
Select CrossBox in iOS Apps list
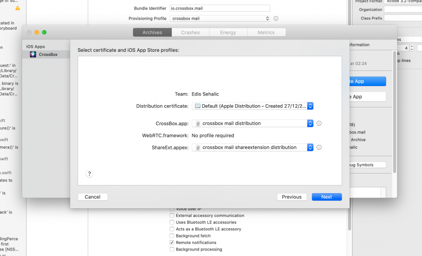click(46, 54)
